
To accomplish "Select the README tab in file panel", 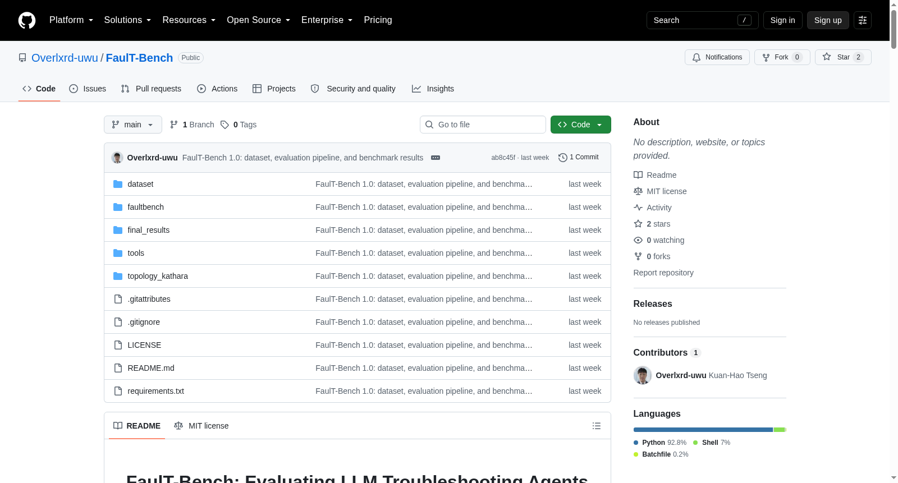I will click(137, 426).
